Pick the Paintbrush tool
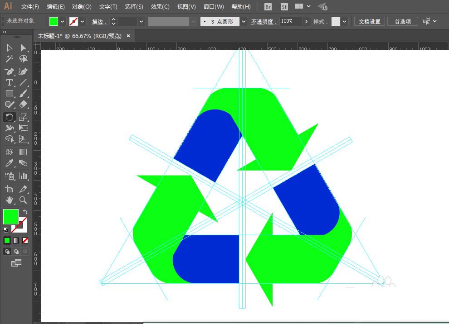The image size is (449, 324). [23, 93]
